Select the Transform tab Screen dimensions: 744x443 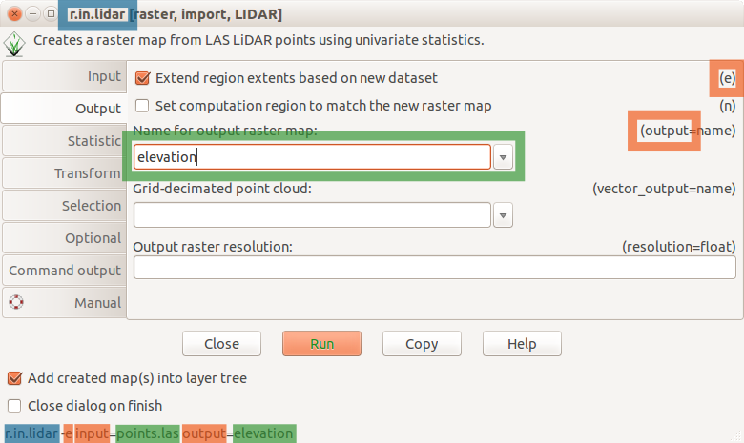65,173
